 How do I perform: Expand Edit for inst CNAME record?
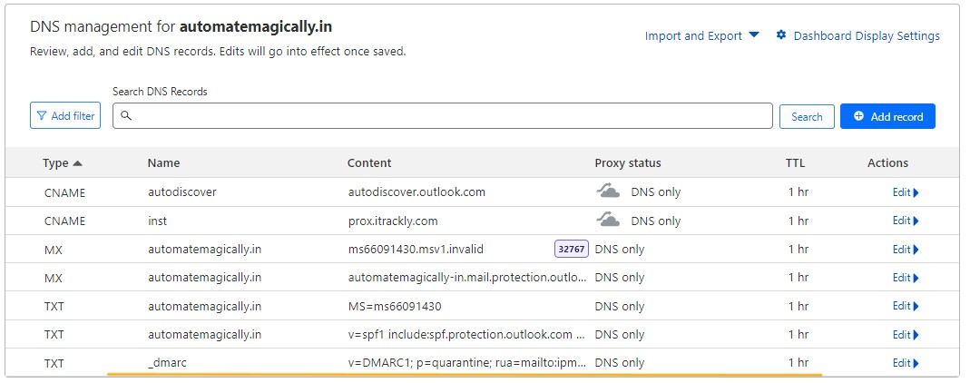pyautogui.click(x=906, y=221)
